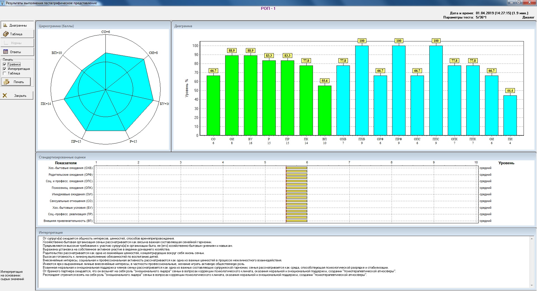
Task: Select the 44.4 label above ПИ bar
Action: tap(510, 91)
